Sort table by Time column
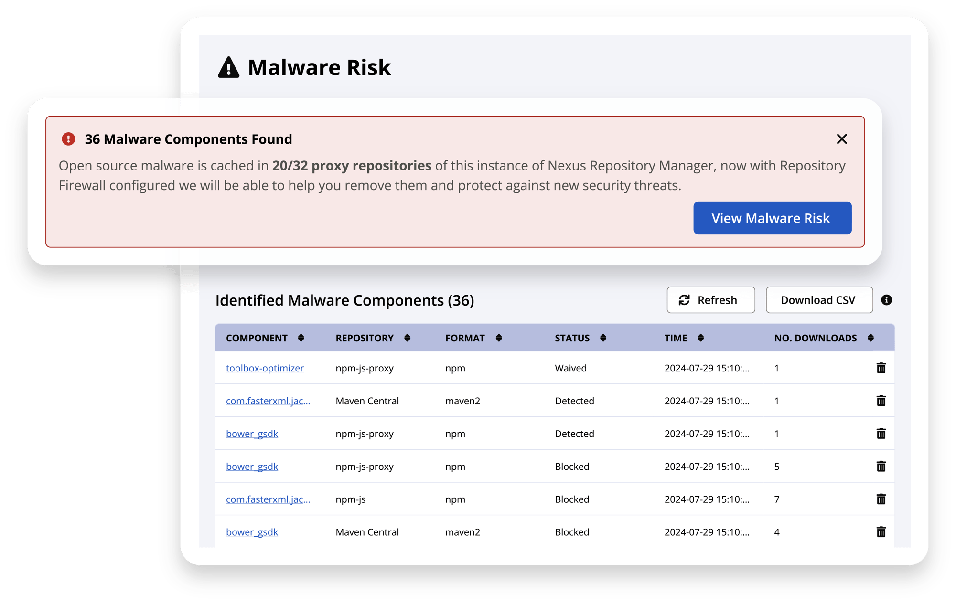This screenshot has height=605, width=956. (x=700, y=338)
